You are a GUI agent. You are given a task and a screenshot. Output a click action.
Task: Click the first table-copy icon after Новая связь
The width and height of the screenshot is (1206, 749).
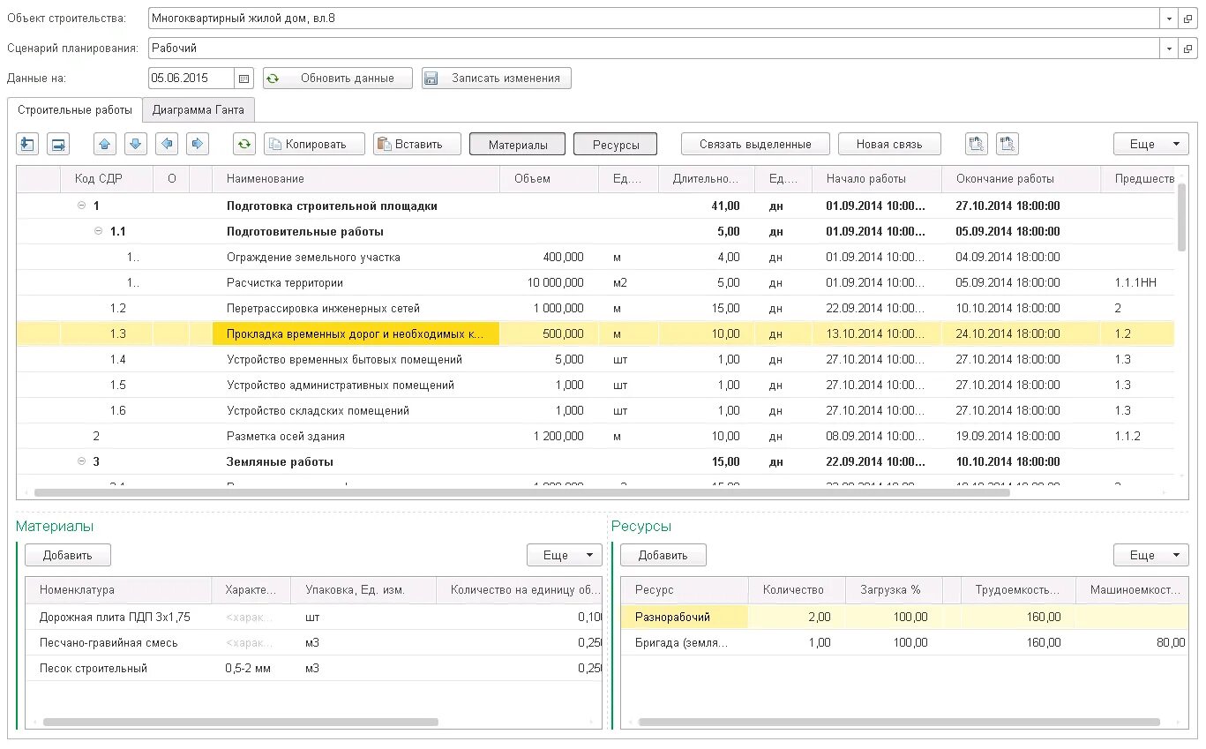click(x=977, y=144)
